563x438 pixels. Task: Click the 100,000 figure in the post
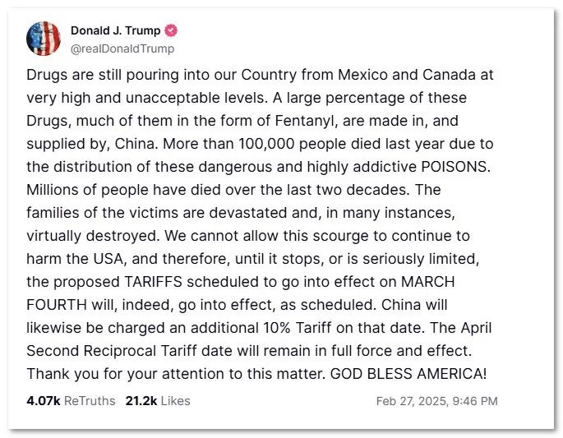coord(266,144)
